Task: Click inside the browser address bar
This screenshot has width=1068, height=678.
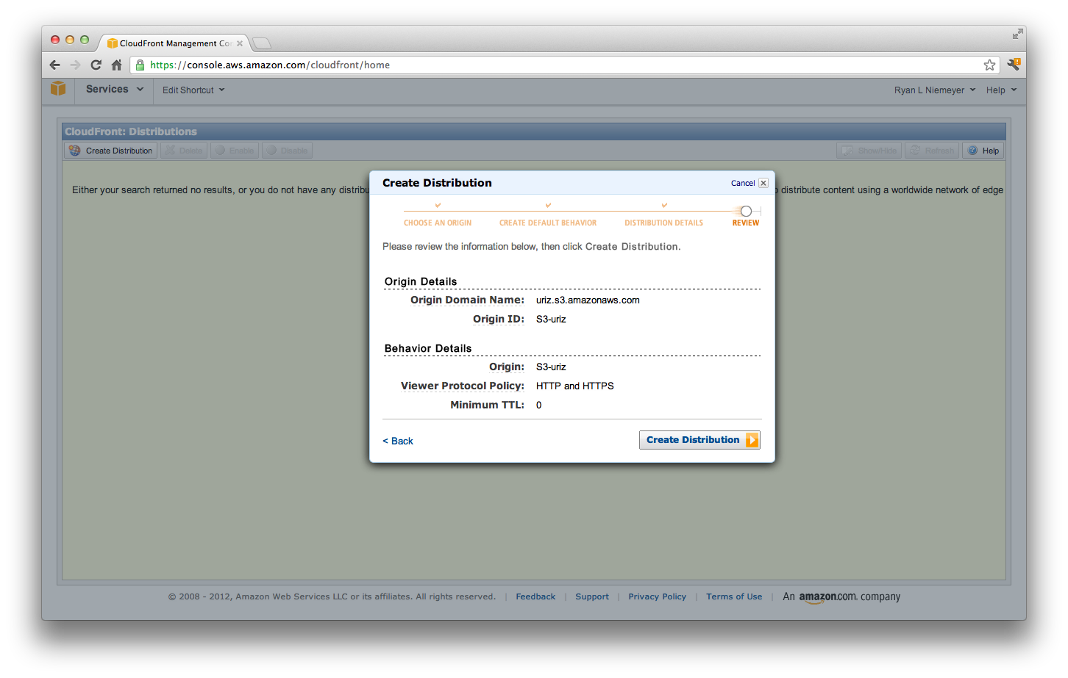Action: coord(441,65)
